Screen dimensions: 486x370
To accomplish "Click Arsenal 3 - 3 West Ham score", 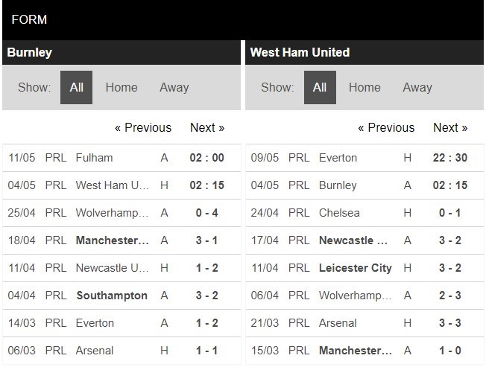I will point(449,323).
